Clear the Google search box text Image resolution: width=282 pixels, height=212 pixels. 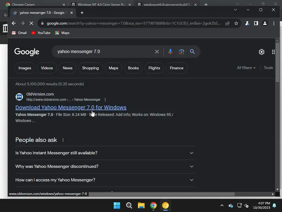(x=157, y=52)
